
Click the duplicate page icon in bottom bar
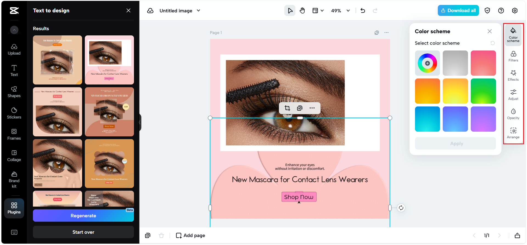point(148,235)
